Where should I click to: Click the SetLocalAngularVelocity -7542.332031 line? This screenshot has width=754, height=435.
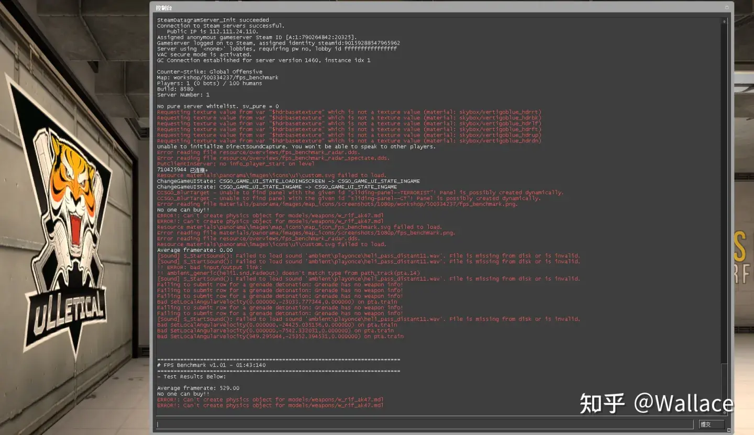click(275, 331)
